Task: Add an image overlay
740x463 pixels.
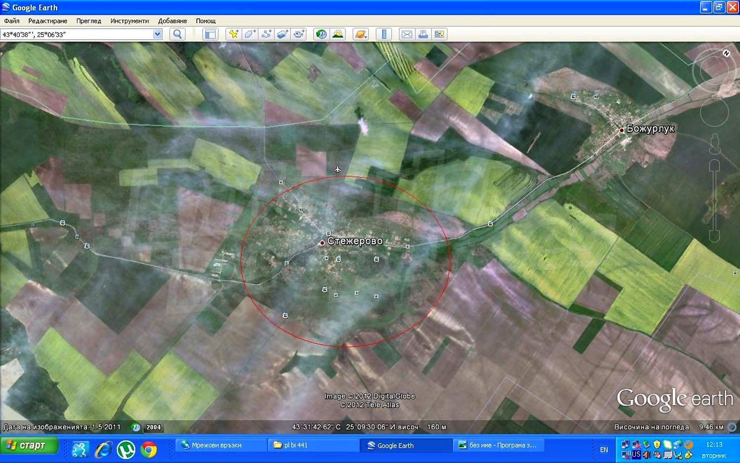Action: [x=283, y=34]
